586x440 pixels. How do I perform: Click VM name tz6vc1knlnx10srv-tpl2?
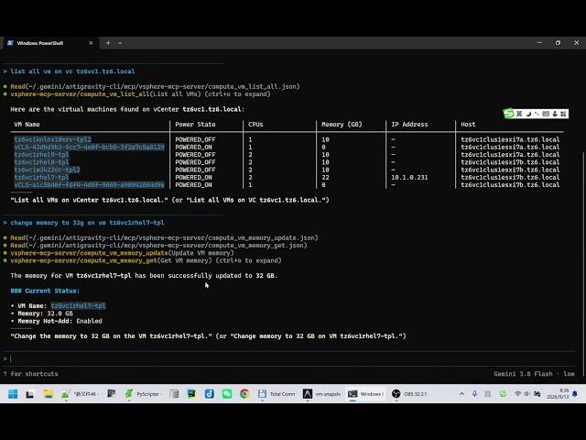pyautogui.click(x=53, y=139)
